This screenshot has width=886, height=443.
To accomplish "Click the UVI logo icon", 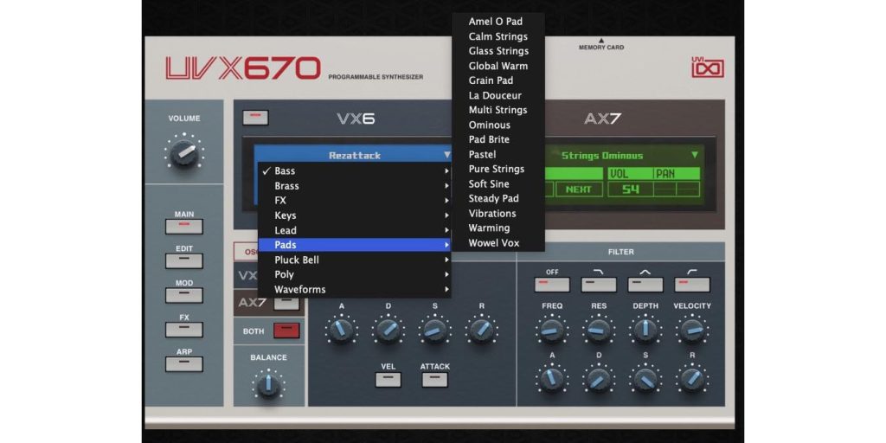I will click(x=707, y=67).
